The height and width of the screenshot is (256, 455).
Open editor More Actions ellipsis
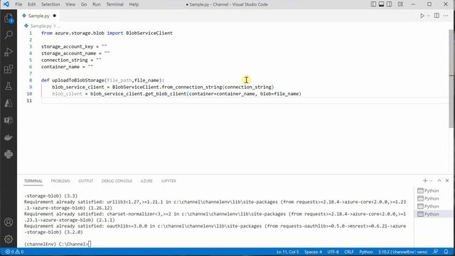click(446, 16)
